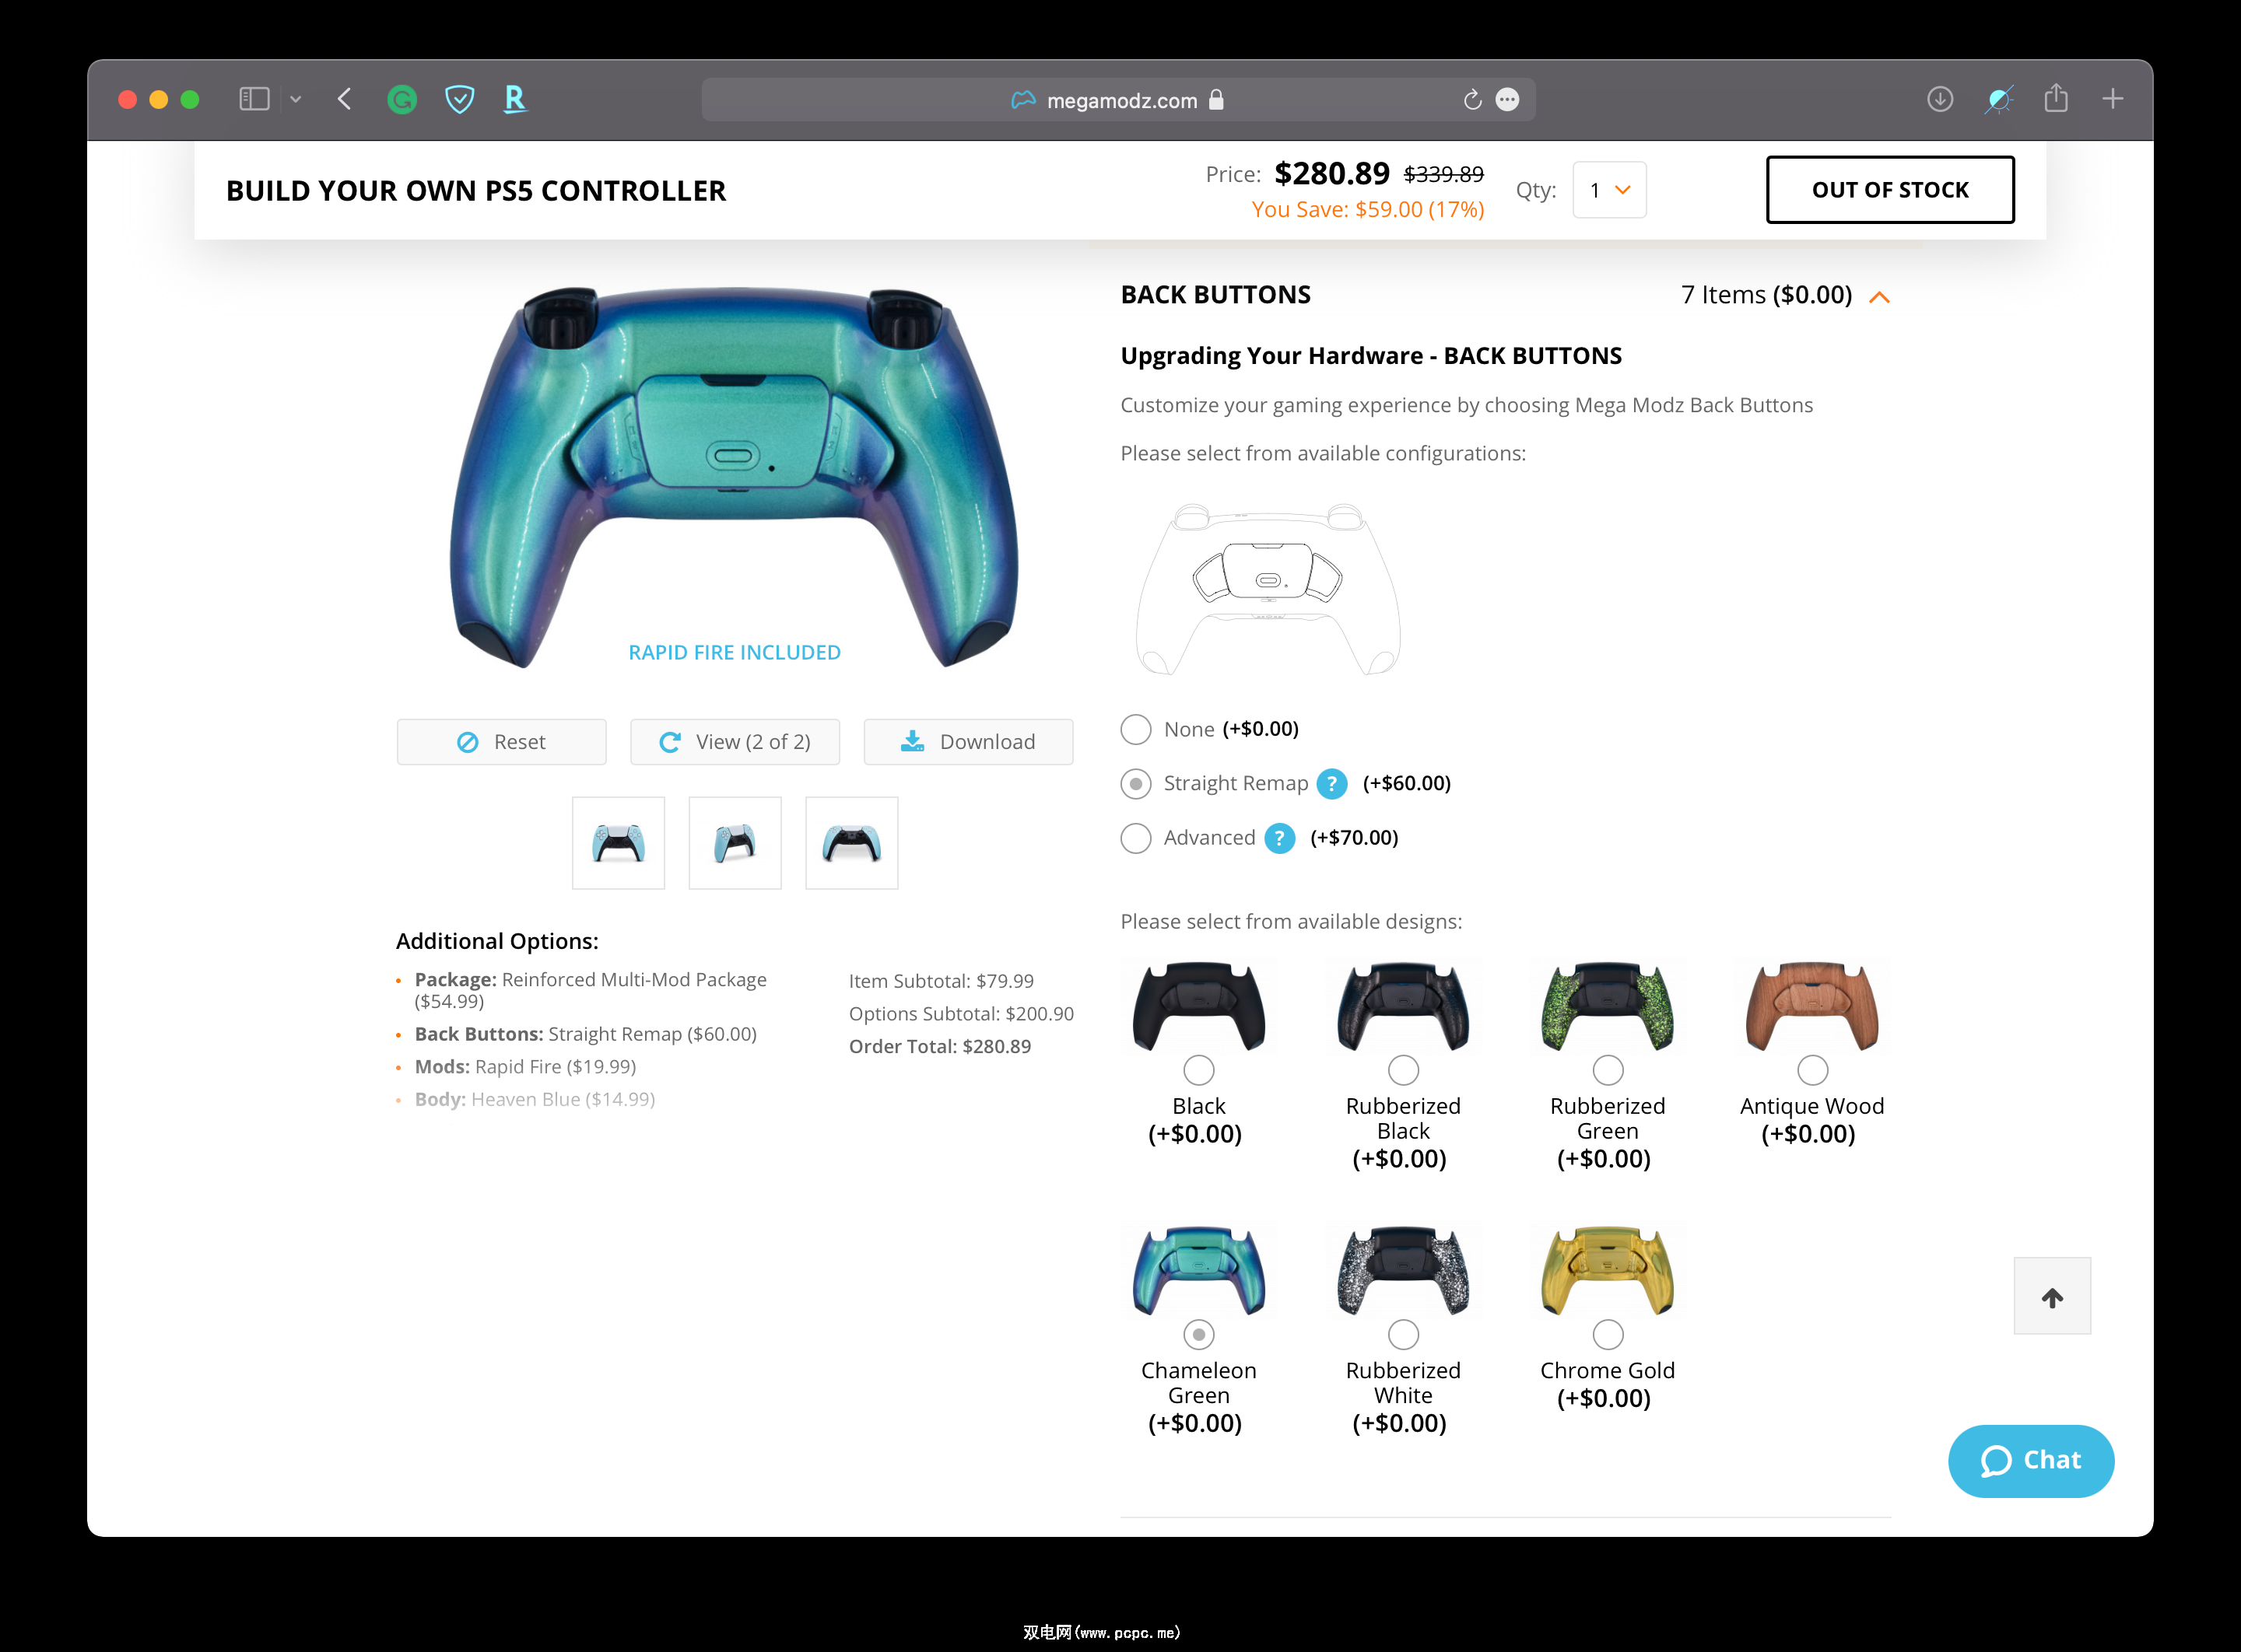Click the Advanced option help question icon
The image size is (2241, 1652).
[x=1279, y=838]
